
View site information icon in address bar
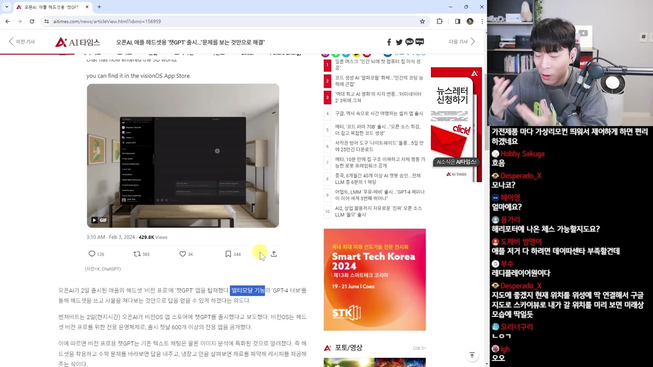pyautogui.click(x=47, y=21)
